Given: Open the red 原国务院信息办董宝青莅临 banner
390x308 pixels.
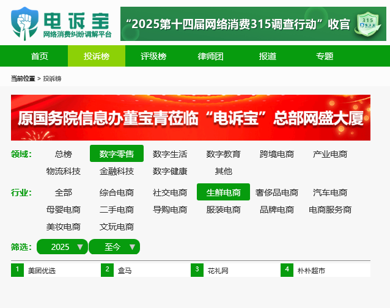Looking at the screenshot, I should click(191, 117).
